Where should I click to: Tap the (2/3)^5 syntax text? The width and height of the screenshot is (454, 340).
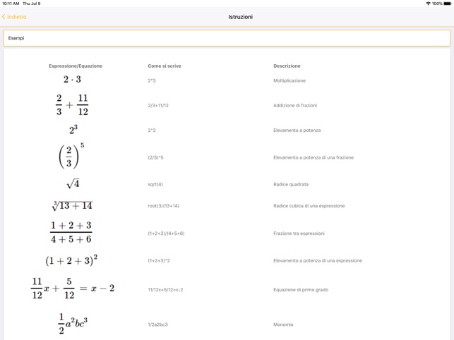coord(155,157)
